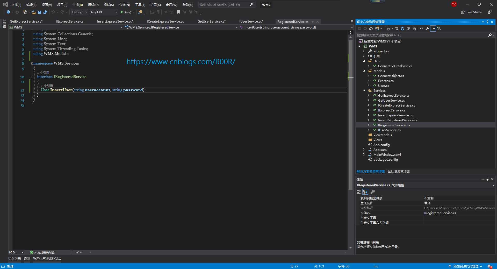The height and width of the screenshot is (269, 497).
Task: Click the search magnifier in Solution Explorer
Action: [x=490, y=35]
